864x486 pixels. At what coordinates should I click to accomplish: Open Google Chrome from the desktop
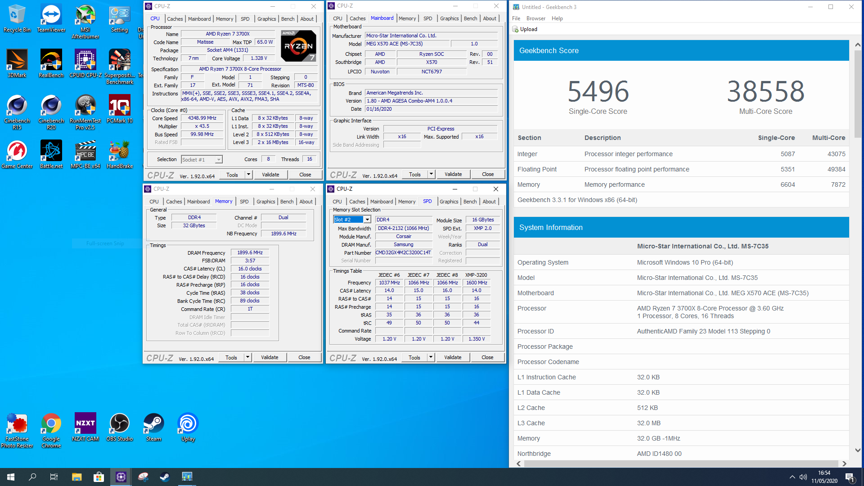tap(51, 431)
